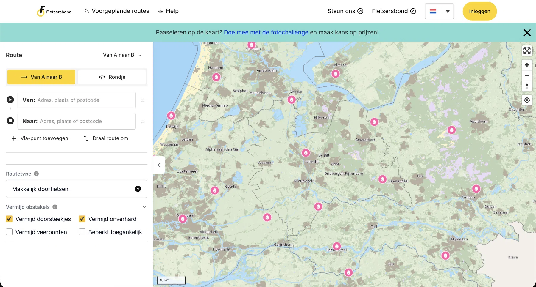Click the Dordrecht map label
536x287 pixels.
(x=222, y=250)
